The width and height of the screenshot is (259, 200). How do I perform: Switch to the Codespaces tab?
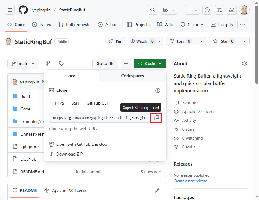point(132,76)
